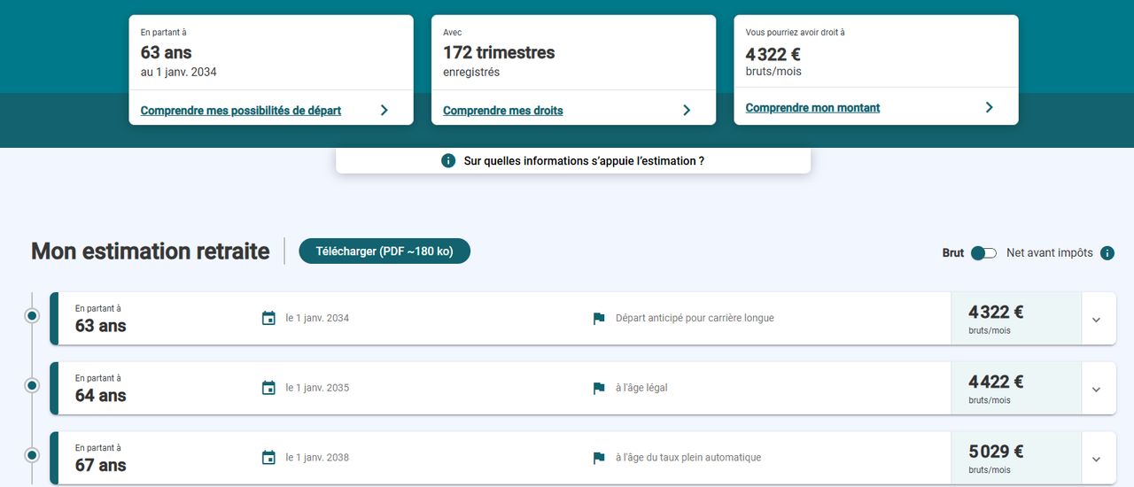Image resolution: width=1134 pixels, height=487 pixels.
Task: Click info icon beside estimation information question
Action: click(448, 161)
